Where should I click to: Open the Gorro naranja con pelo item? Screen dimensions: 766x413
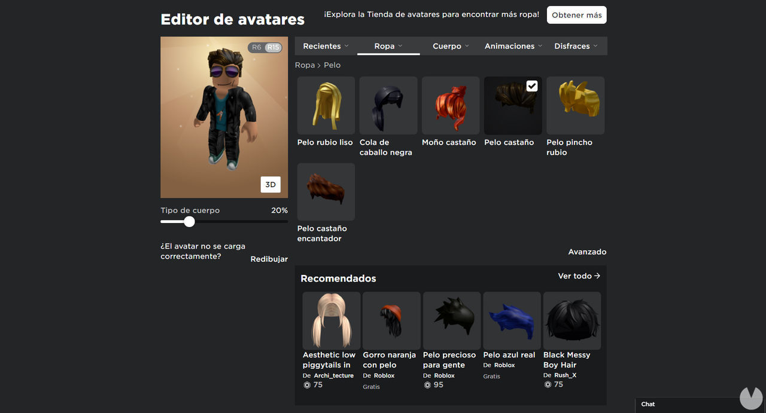click(391, 320)
